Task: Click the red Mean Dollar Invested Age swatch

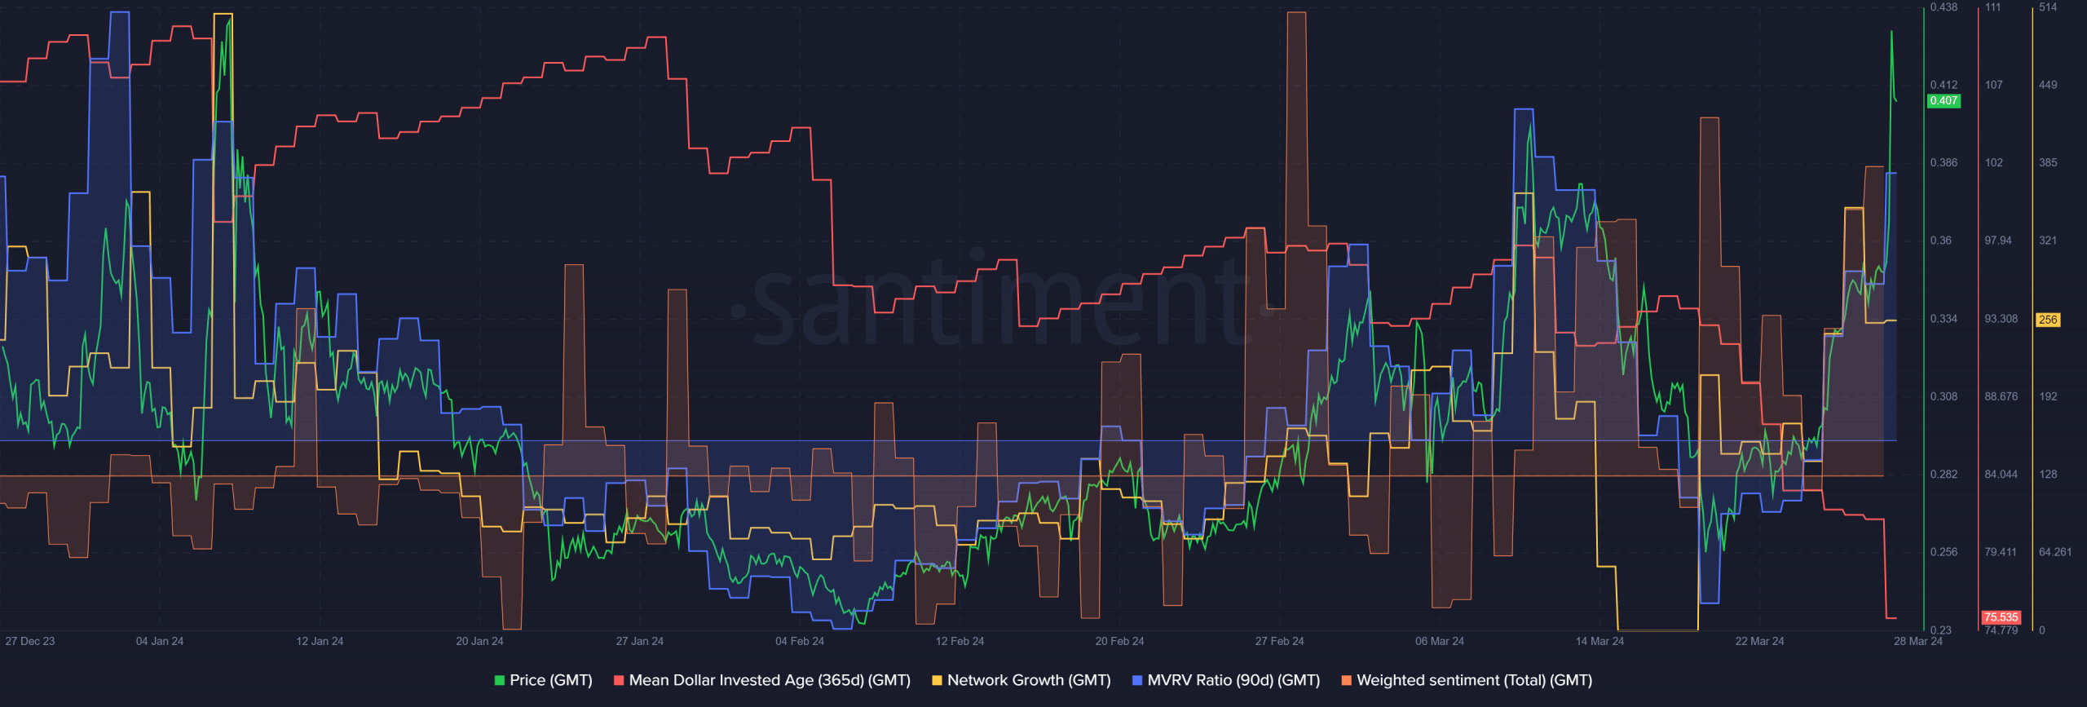Action: coord(619,680)
